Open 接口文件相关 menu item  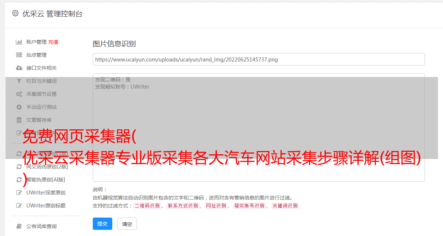[42, 68]
